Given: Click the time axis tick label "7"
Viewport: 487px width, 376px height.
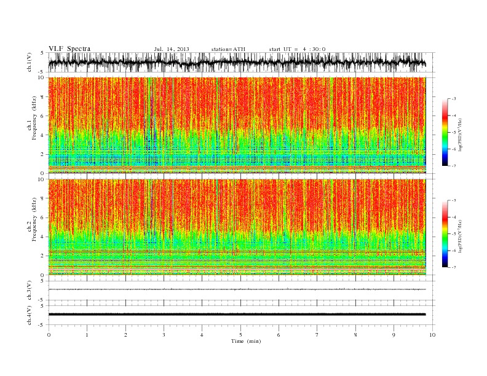Looking at the screenshot, I should pyautogui.click(x=317, y=335).
